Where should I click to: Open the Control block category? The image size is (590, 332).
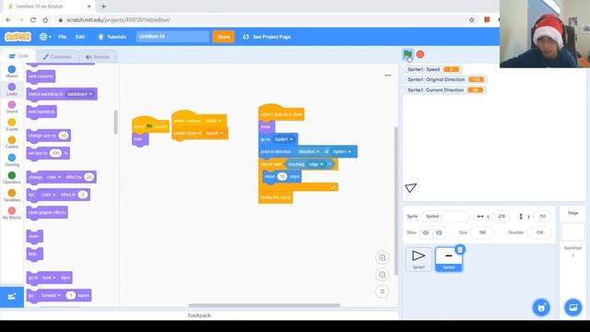coord(12,142)
